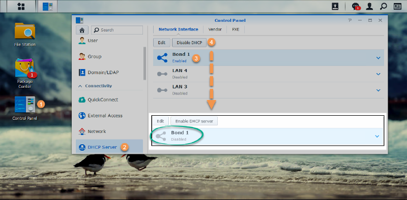Click the Control Panel home icon
The width and height of the screenshot is (407, 200).
tap(82, 30)
